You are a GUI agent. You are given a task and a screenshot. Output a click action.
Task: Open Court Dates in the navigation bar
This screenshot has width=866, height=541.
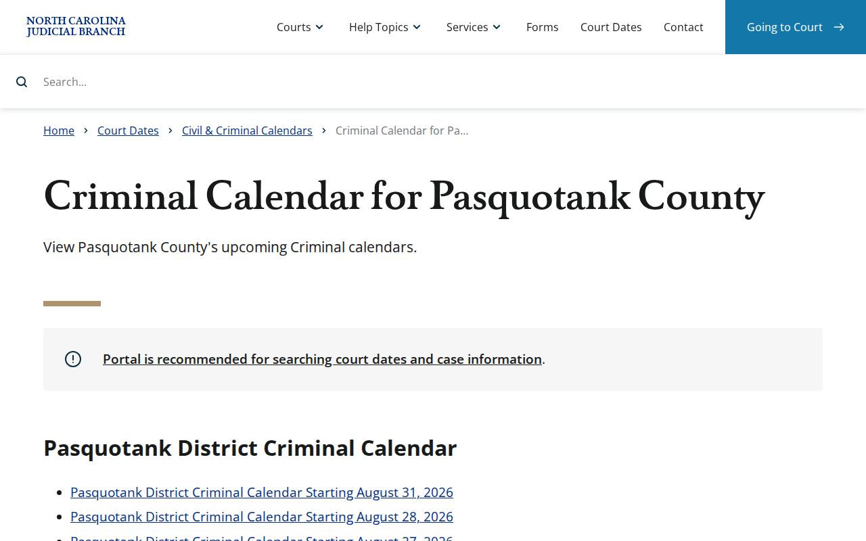(611, 27)
